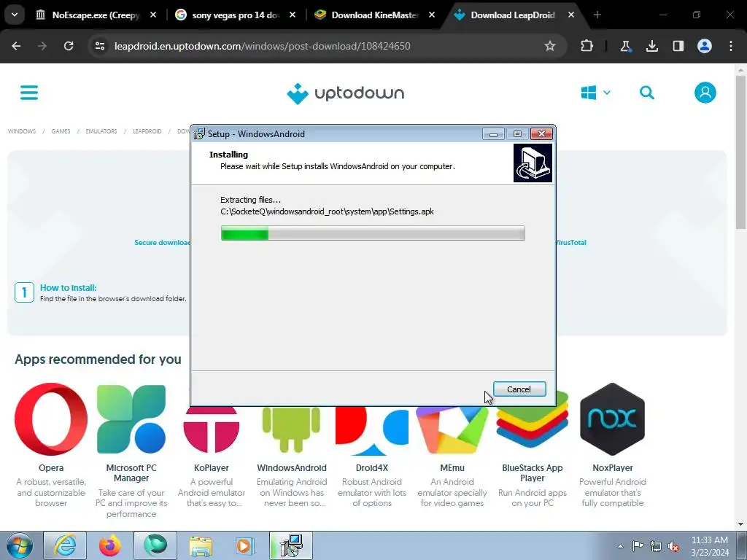This screenshot has height=560, width=747.
Task: Click the LEAPDROID breadcrumb link
Action: (x=147, y=131)
